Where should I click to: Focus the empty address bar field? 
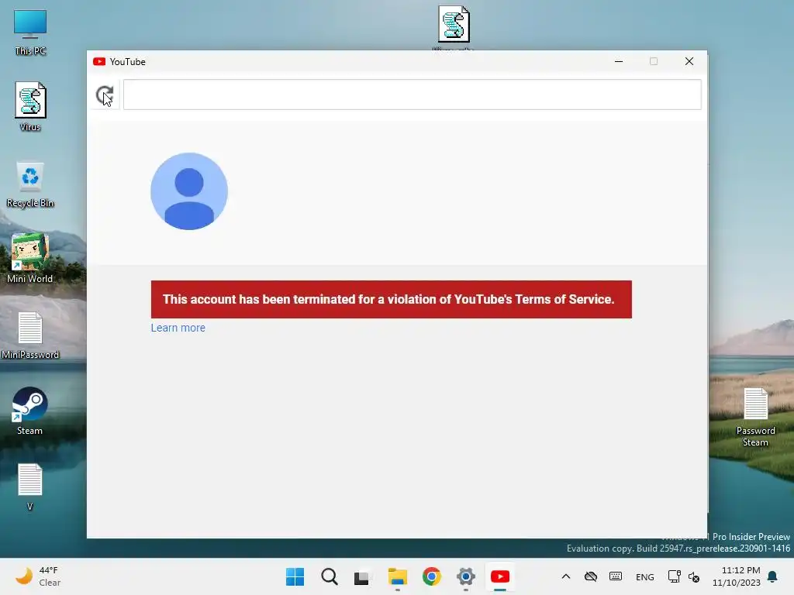pos(413,95)
